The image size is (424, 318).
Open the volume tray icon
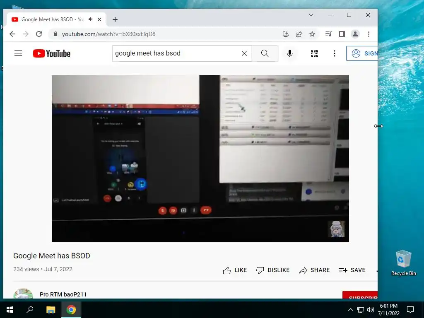371,310
